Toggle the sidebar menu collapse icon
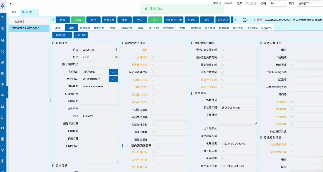The height and width of the screenshot is (172, 323). [12, 4]
